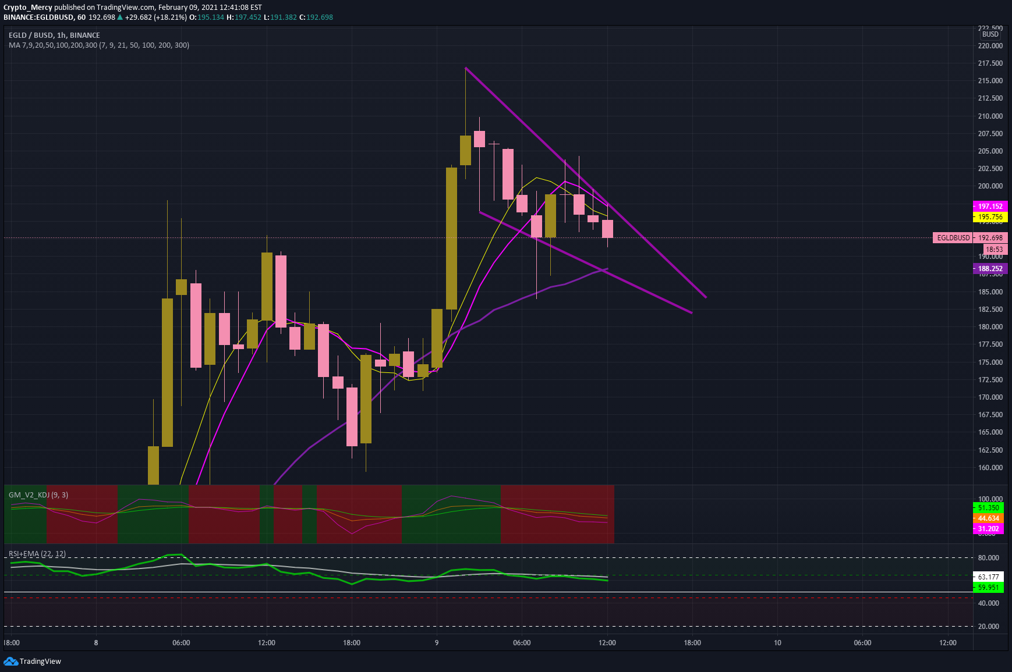Click the BINANCE:EGLDBUSD, 60 symbol header text
The height and width of the screenshot is (672, 1012).
[x=45, y=17]
